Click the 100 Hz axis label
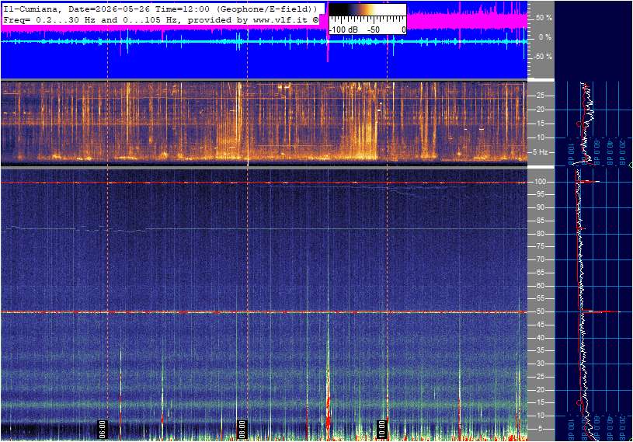 point(540,182)
